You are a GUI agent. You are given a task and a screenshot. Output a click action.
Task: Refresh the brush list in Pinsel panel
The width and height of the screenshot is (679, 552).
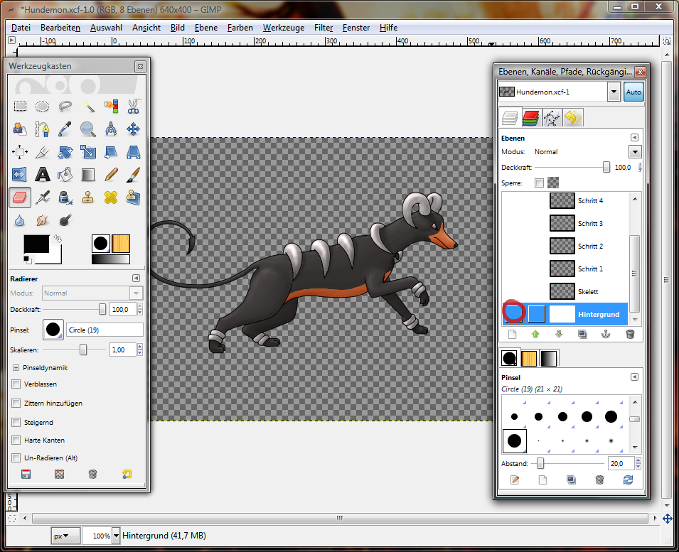[x=628, y=480]
